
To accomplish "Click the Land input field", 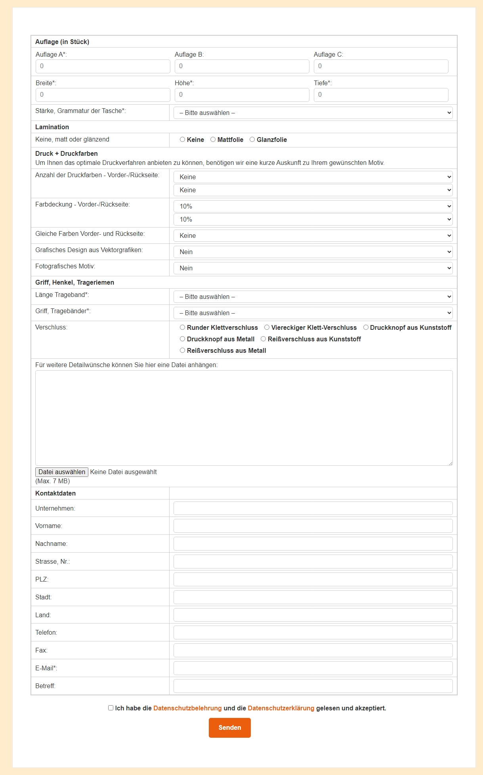I will pos(313,615).
